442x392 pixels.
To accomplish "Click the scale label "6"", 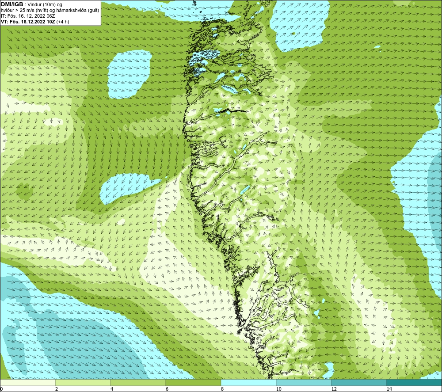I will [167, 389].
